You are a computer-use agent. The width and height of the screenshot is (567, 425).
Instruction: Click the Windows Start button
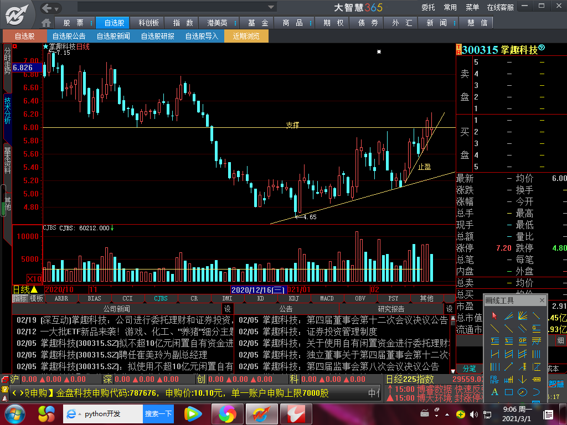pyautogui.click(x=15, y=414)
